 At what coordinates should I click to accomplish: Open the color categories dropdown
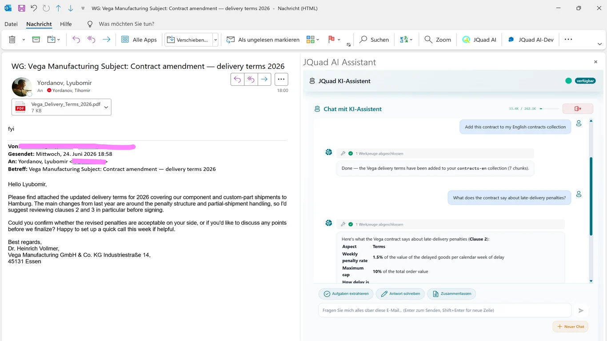click(313, 40)
